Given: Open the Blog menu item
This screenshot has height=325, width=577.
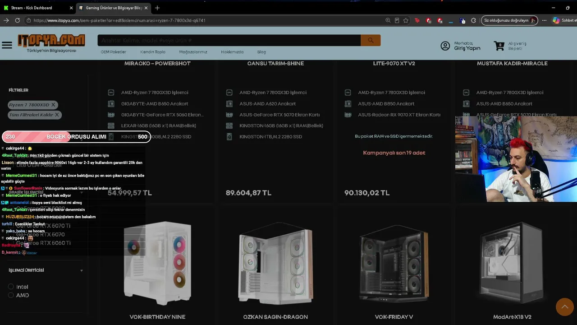Looking at the screenshot, I should (x=261, y=52).
